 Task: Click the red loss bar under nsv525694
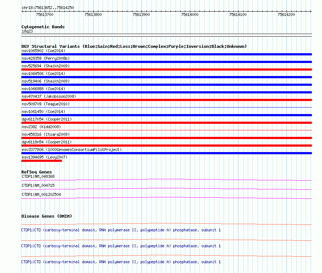click(x=166, y=70)
